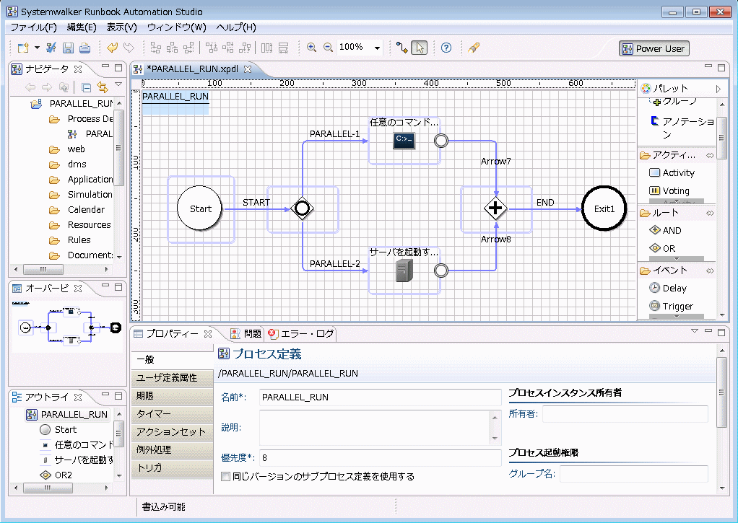Click the flashlight icon in the toolbar
The image size is (738, 523).
tap(474, 48)
